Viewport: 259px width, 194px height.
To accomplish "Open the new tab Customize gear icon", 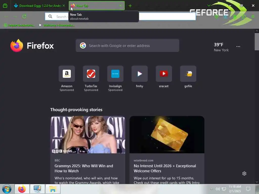I will tap(244, 174).
